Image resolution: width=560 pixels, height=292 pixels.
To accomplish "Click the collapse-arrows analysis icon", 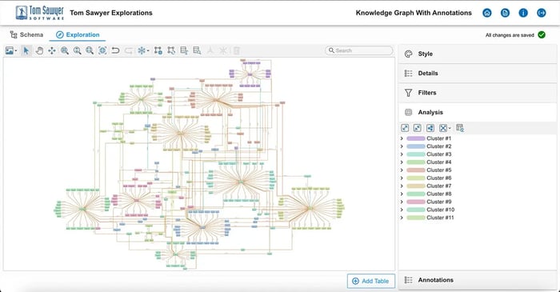I will (x=417, y=128).
